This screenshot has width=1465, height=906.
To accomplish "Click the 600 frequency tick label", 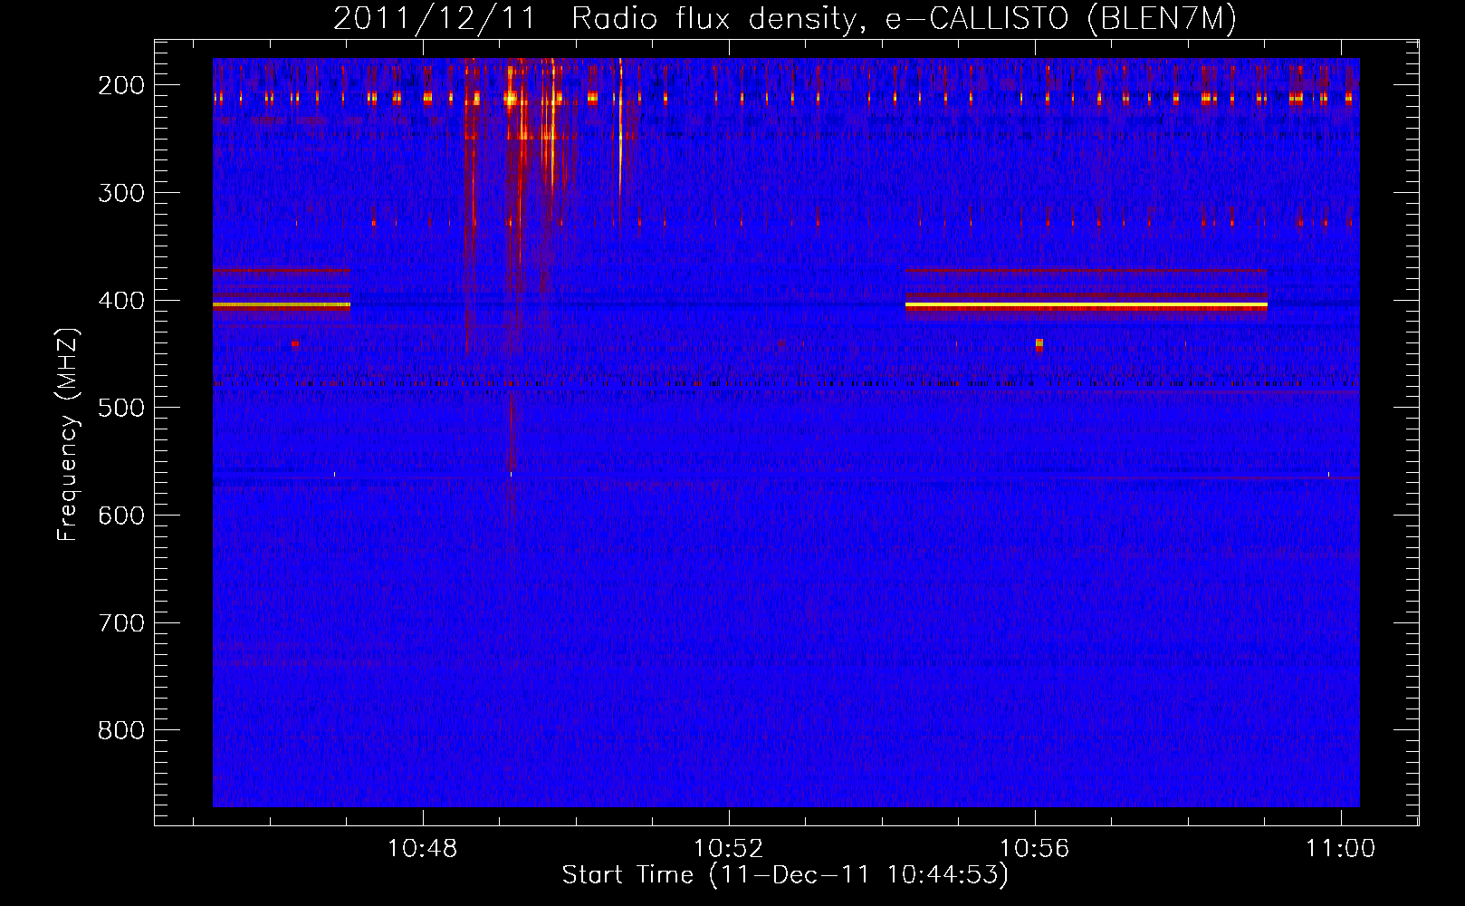I will (x=121, y=516).
